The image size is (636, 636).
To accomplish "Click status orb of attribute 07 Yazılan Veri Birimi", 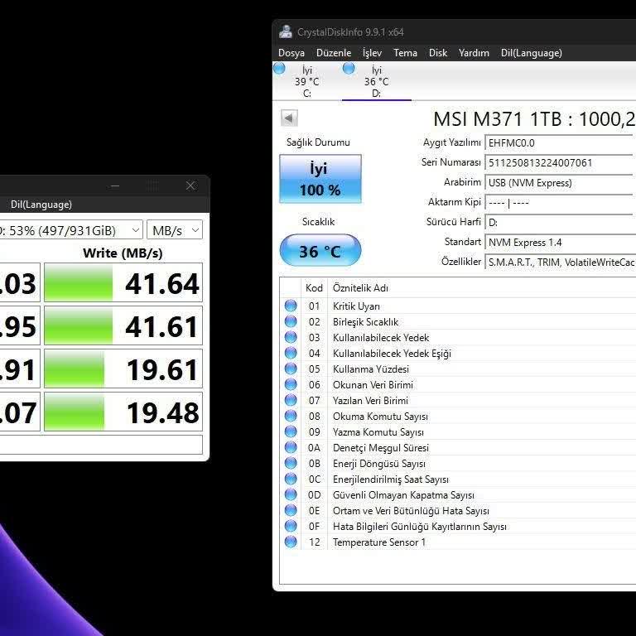I will pyautogui.click(x=291, y=400).
